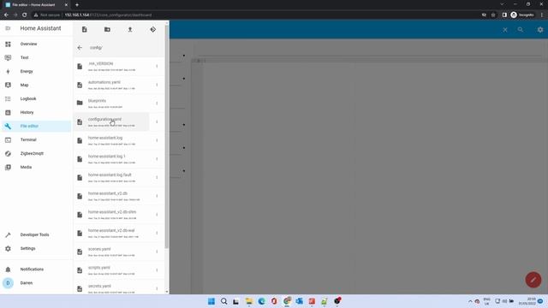Viewport: 548px width, 308px height.
Task: Click the browser address bar
Action: (255, 15)
